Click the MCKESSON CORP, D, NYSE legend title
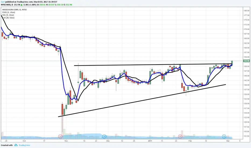Image resolution: width=251 pixels, height=148 pixels. (x=15, y=10)
